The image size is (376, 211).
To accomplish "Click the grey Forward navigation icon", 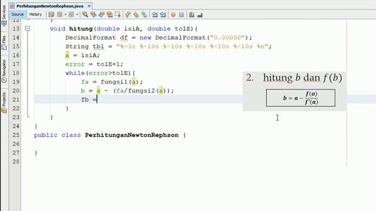I will (71, 15).
